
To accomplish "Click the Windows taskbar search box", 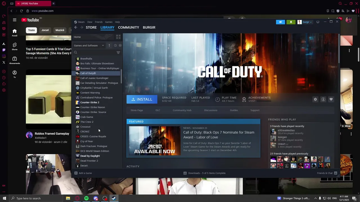I will pyautogui.click(x=36, y=198).
